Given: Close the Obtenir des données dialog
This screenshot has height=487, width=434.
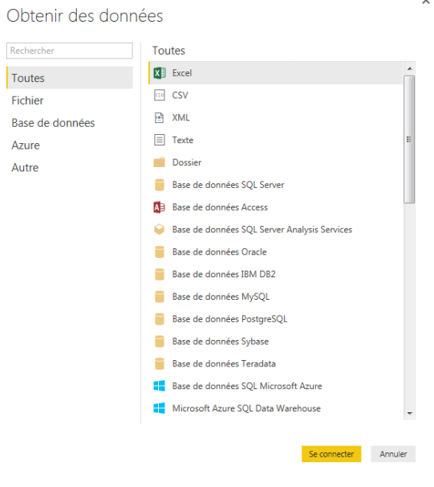Looking at the screenshot, I should (x=426, y=2).
